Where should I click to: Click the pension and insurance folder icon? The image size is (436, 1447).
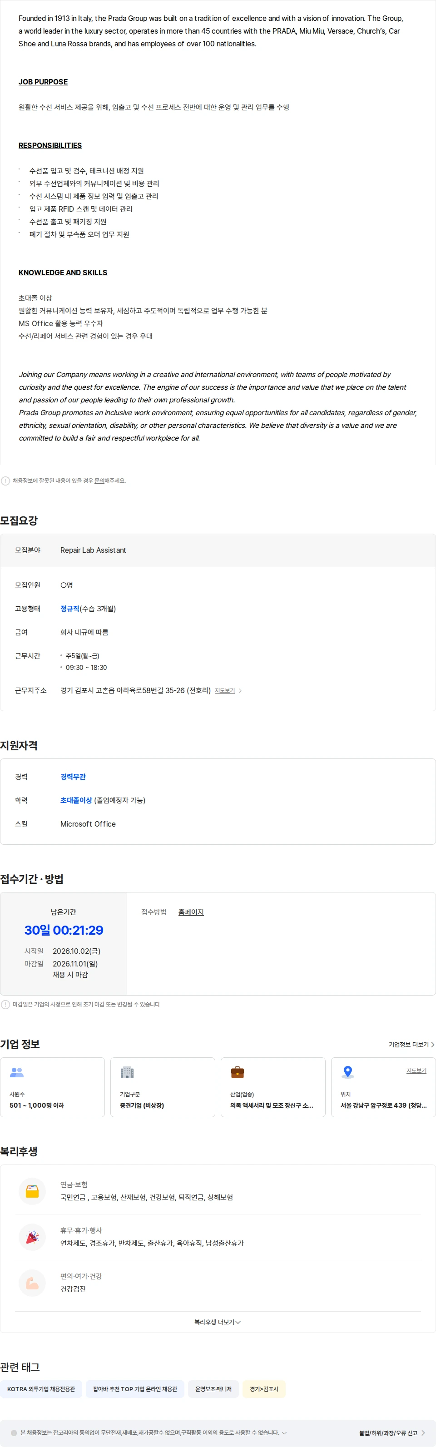coord(32,1191)
